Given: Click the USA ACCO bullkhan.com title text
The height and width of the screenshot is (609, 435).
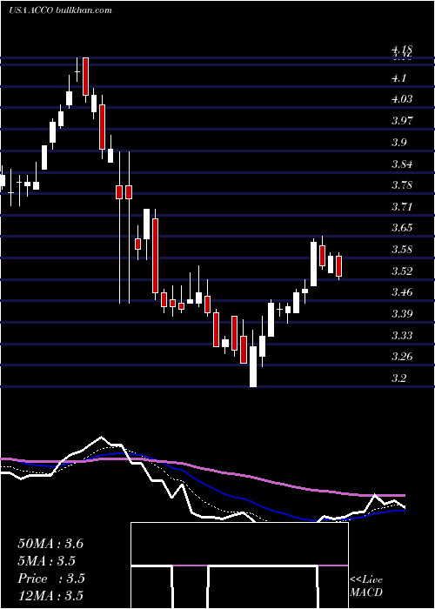Looking at the screenshot, I should click(x=60, y=10).
